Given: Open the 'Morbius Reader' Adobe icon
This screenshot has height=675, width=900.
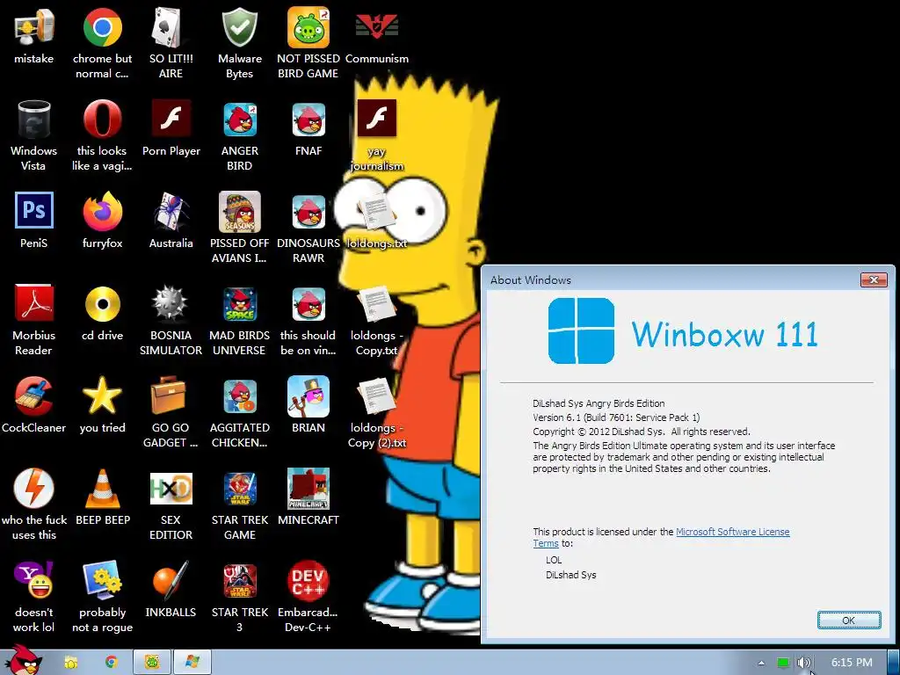Looking at the screenshot, I should click(34, 303).
